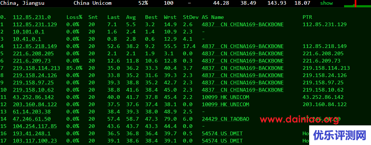Click the "AS Name" column header

click(x=213, y=17)
